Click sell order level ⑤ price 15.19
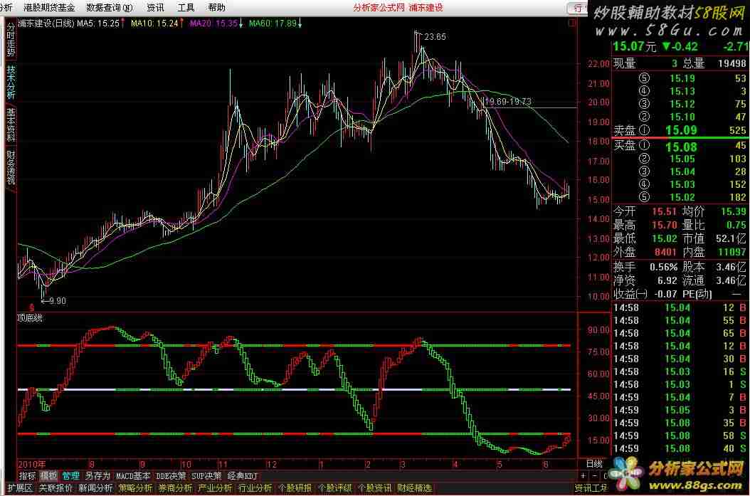The width and height of the screenshot is (750, 496). coord(682,78)
